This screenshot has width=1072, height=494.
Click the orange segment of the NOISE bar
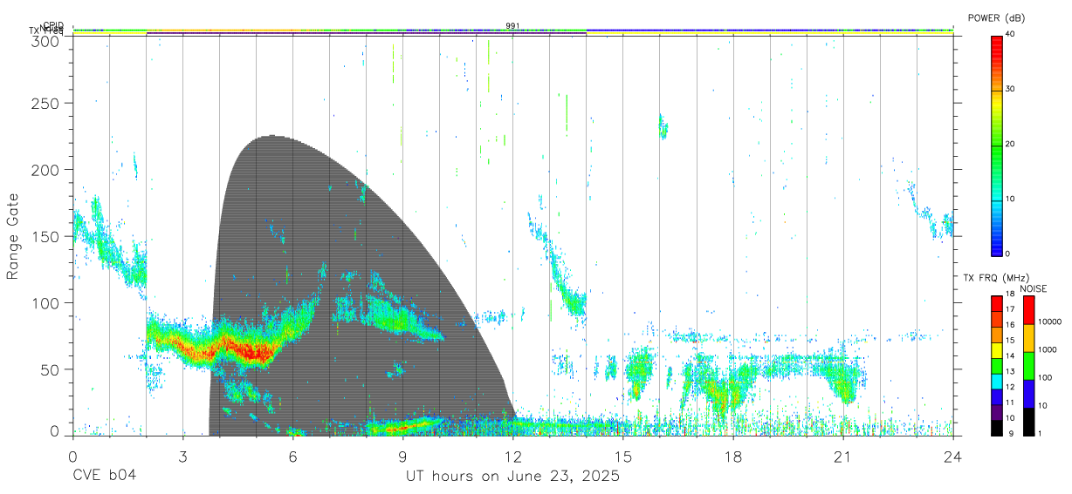pos(1028,338)
